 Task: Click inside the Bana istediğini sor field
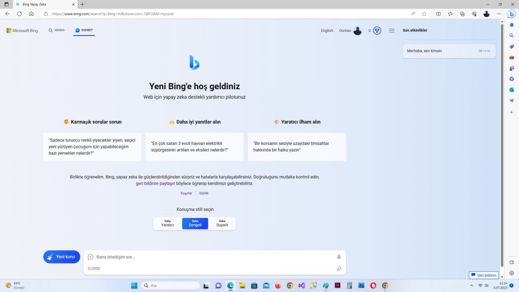click(x=203, y=257)
